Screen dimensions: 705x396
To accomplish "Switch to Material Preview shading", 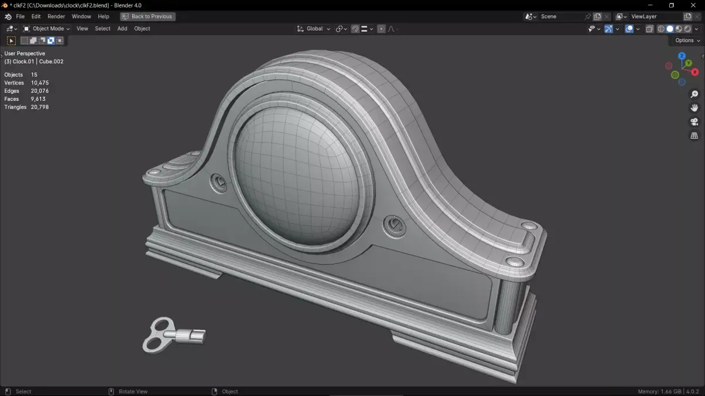I will click(x=679, y=29).
